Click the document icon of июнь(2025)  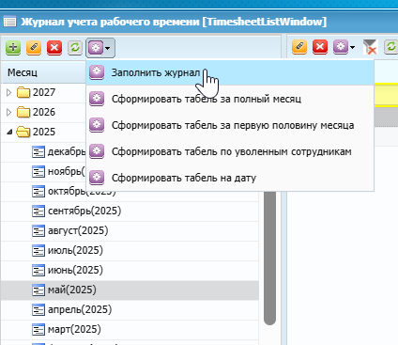coord(38,271)
